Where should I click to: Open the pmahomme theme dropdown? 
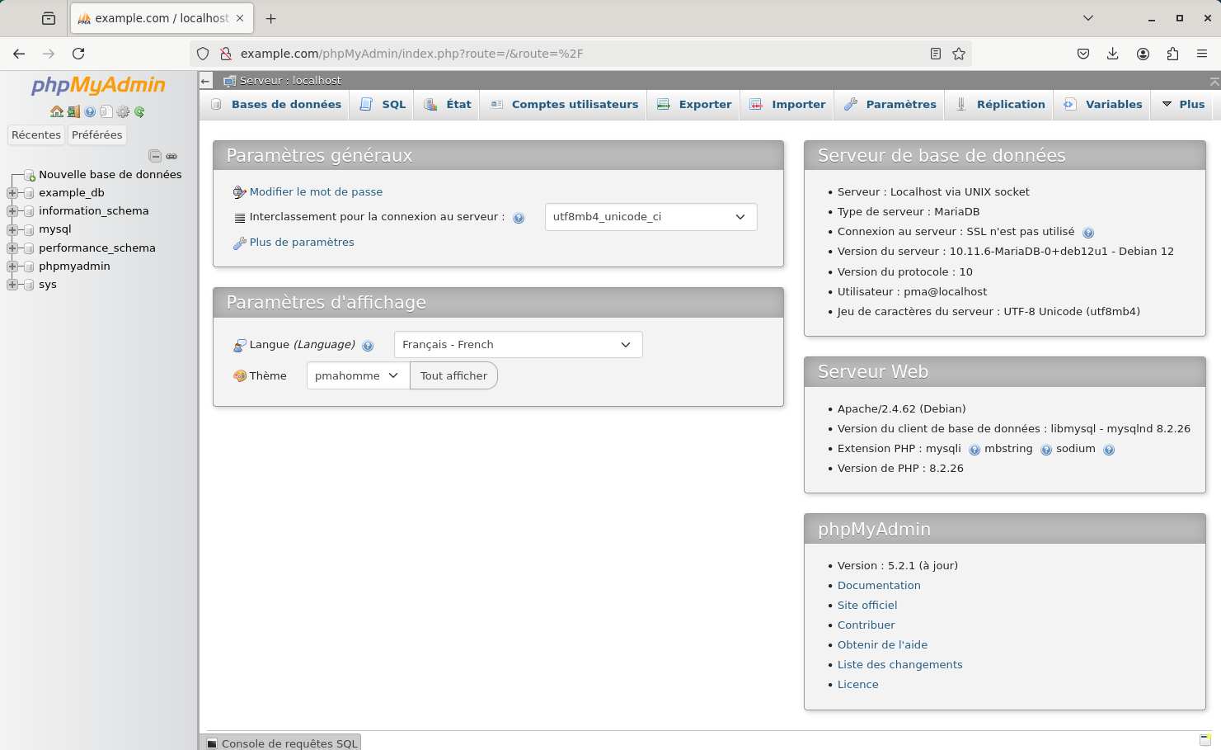[358, 375]
